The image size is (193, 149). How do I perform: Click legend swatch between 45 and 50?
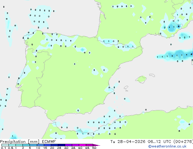[x=89, y=145]
